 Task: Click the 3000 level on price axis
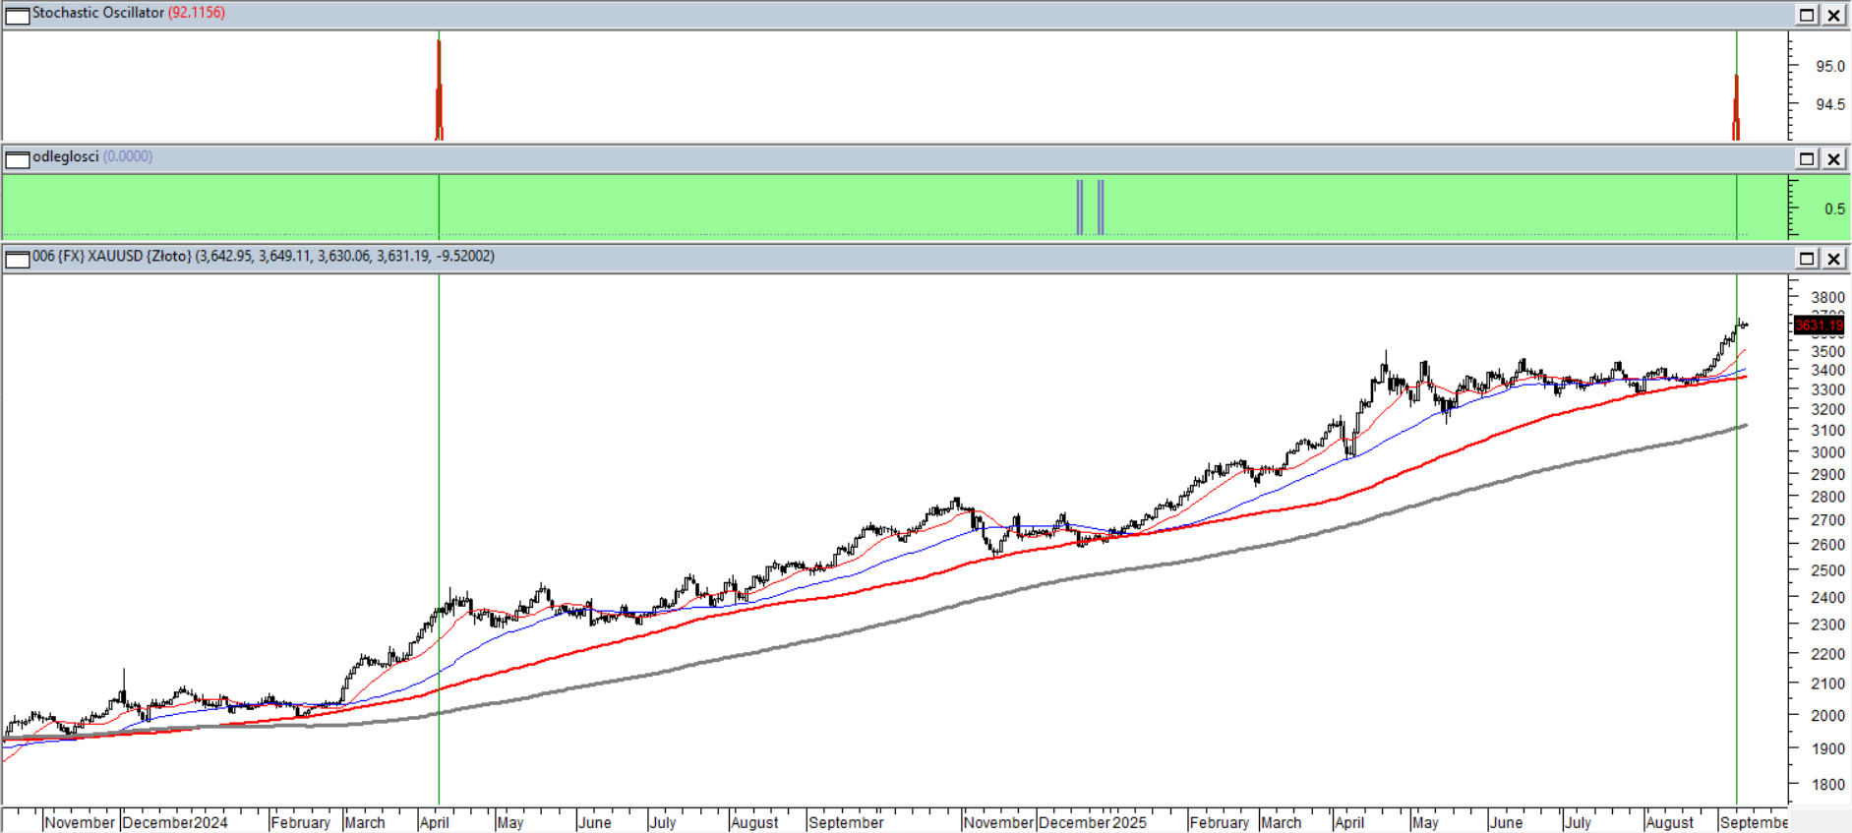1828,452
